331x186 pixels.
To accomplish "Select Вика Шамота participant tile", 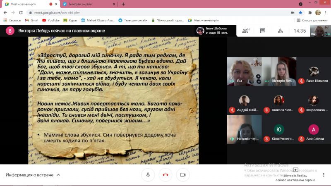I will [314, 72].
